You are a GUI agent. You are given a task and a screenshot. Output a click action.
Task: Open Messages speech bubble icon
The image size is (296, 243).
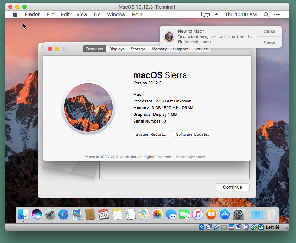click(171, 215)
